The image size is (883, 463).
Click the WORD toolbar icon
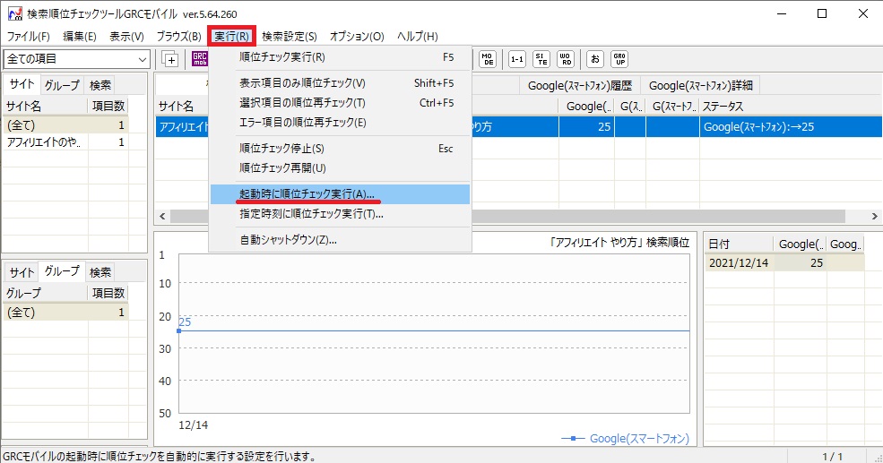pyautogui.click(x=566, y=58)
